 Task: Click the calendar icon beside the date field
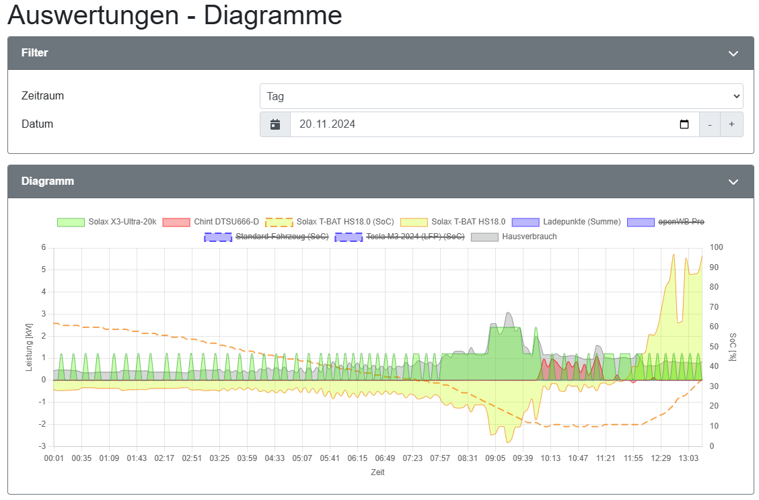[x=275, y=124]
